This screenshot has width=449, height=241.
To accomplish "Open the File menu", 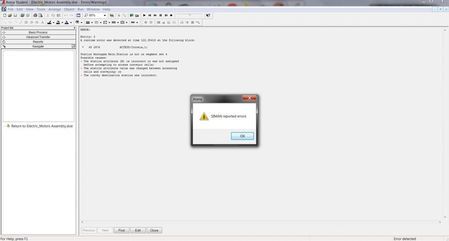I will (x=10, y=9).
